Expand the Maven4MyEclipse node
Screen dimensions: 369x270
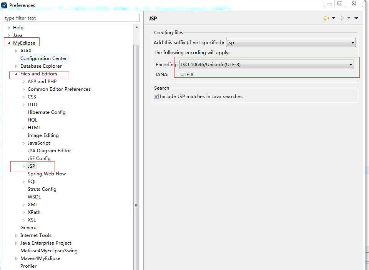pyautogui.click(x=16, y=259)
